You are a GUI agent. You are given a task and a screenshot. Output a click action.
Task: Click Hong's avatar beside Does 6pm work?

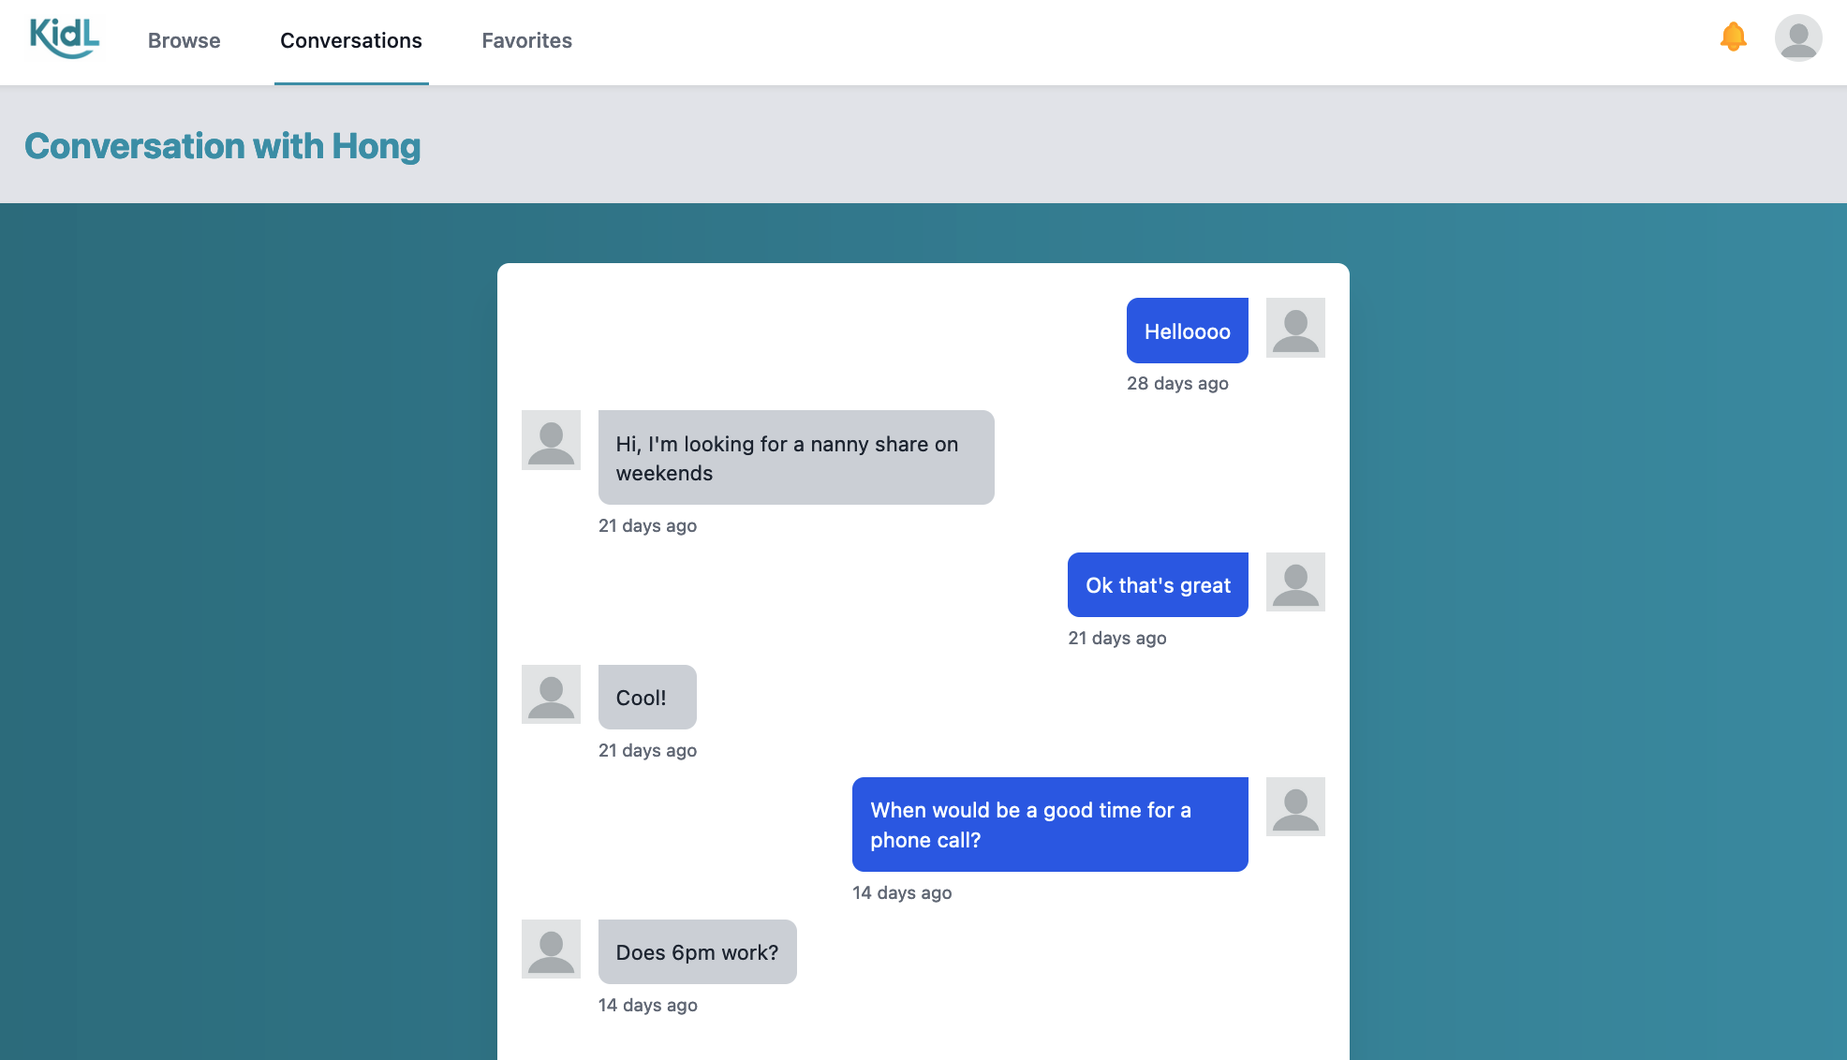click(x=551, y=950)
